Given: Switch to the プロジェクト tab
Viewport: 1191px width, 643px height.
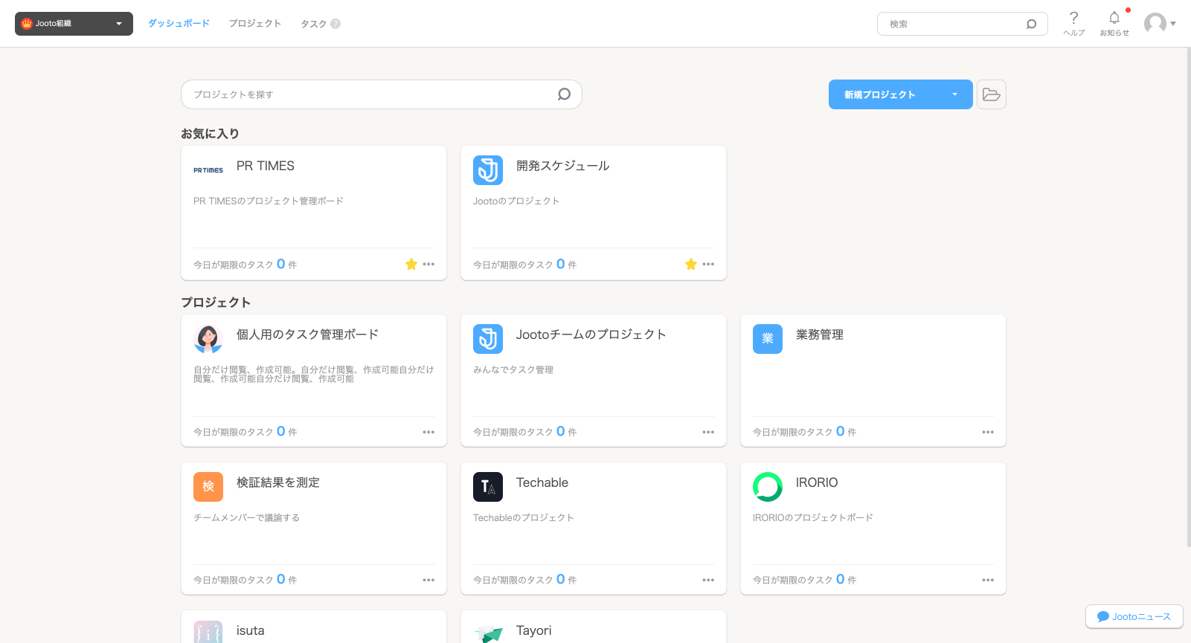Looking at the screenshot, I should coord(255,24).
